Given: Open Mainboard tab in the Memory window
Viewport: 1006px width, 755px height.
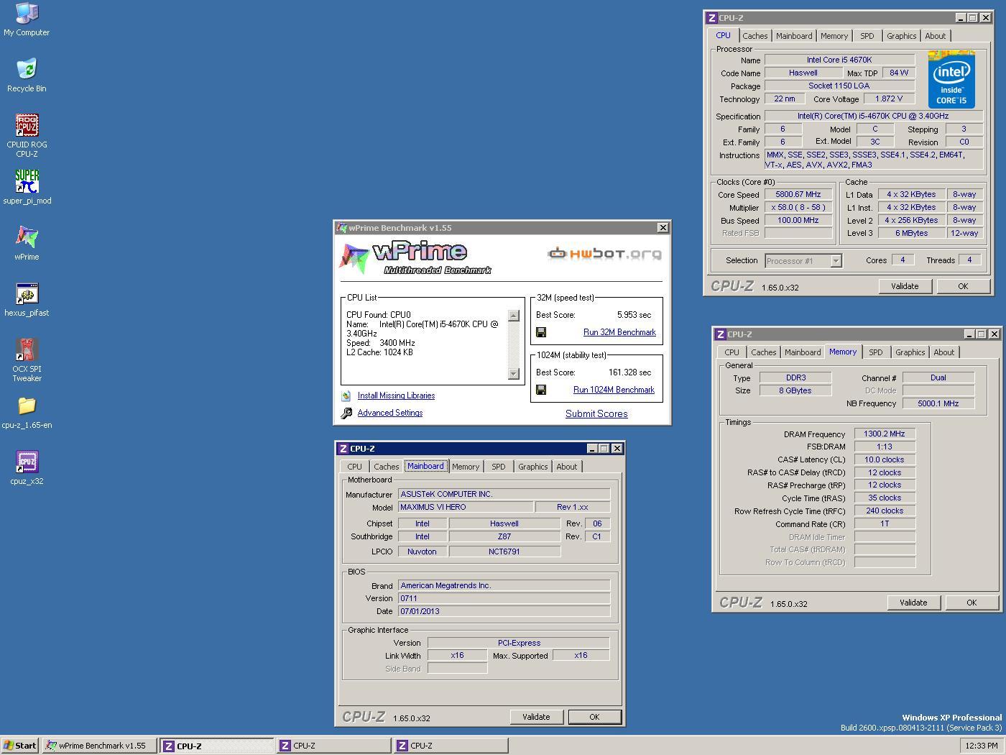Looking at the screenshot, I should click(x=803, y=352).
